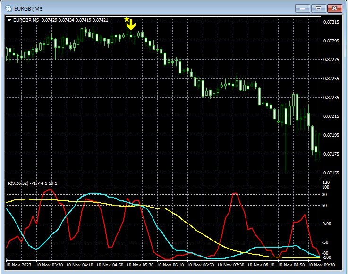The width and height of the screenshot is (348, 274).
Task: Minimize the EURGBP,M5 chart window
Action: pyautogui.click(x=302, y=8)
